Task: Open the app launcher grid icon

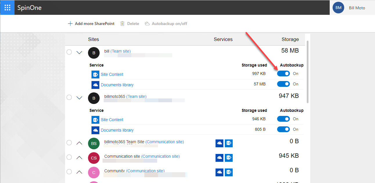Action: coord(7,8)
